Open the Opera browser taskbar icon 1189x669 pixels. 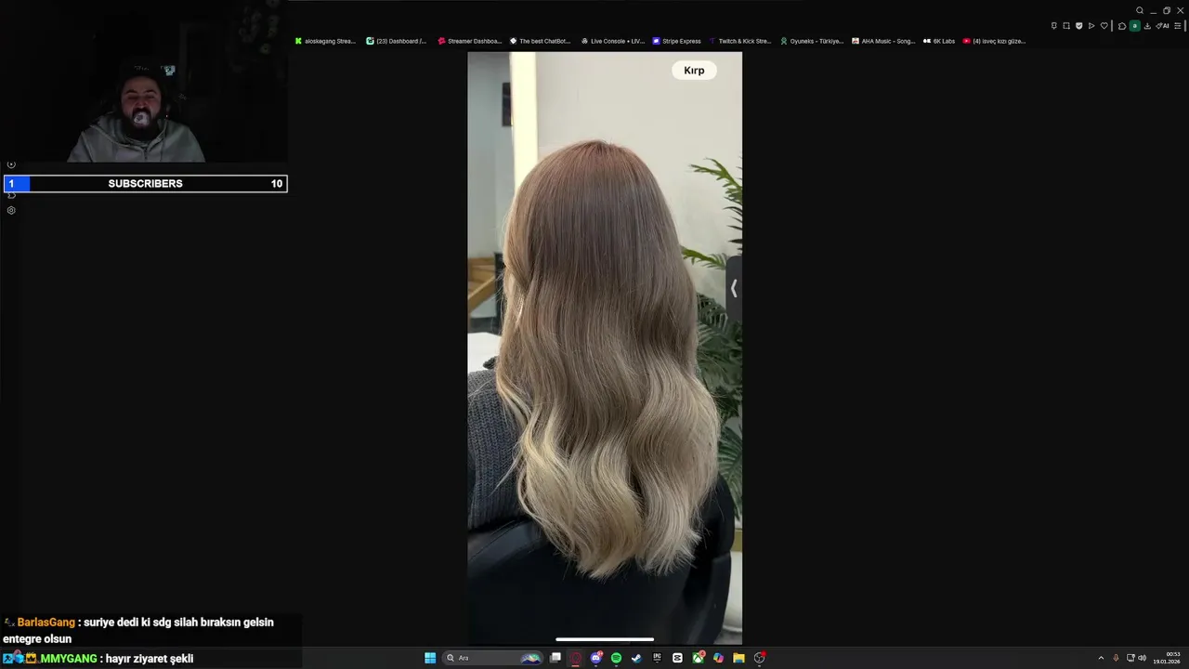tap(576, 658)
